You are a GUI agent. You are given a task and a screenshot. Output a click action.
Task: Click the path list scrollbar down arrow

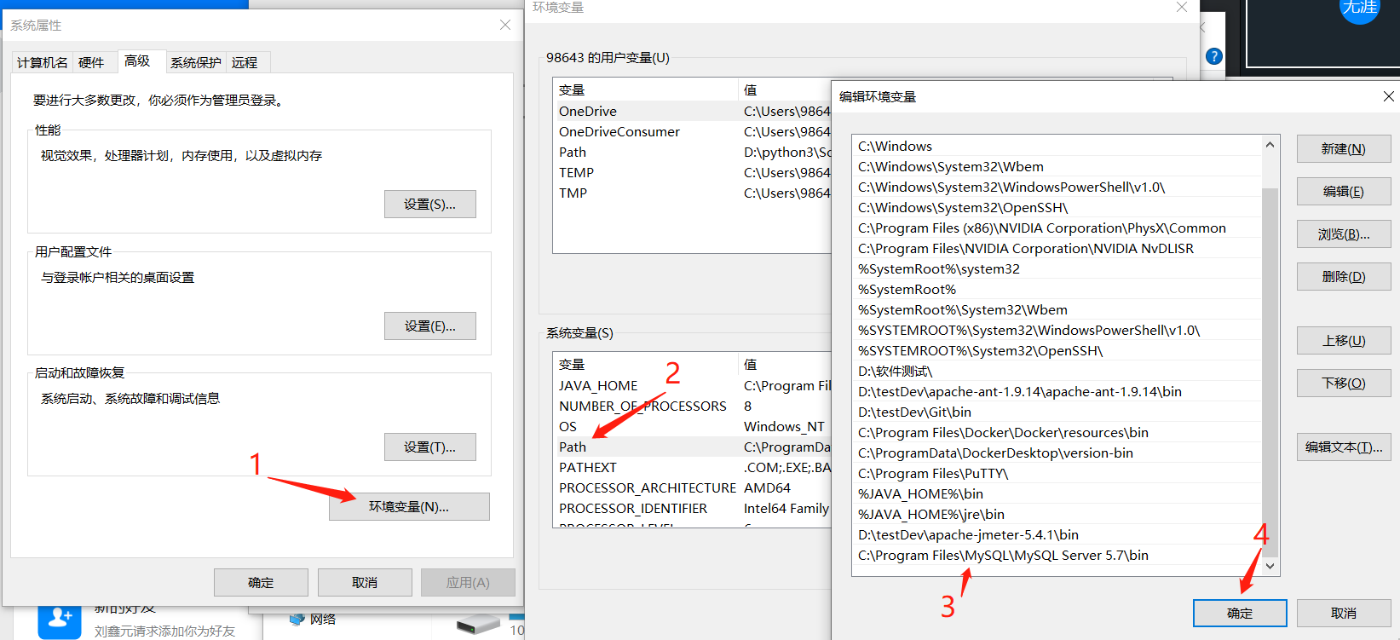click(1270, 566)
